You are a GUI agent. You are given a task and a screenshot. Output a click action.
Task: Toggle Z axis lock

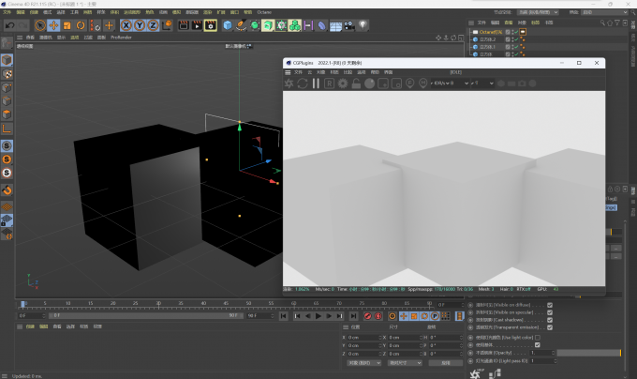153,25
